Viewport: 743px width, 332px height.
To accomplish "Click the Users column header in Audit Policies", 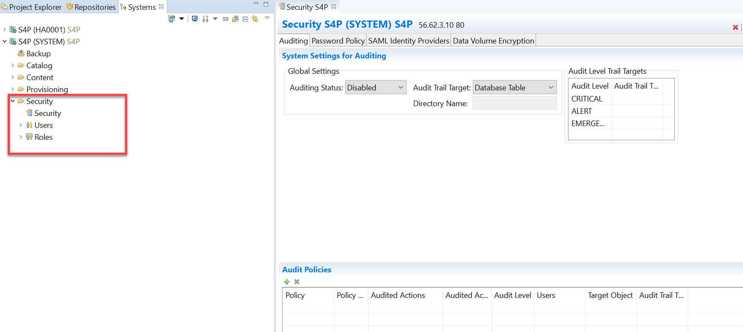I will pos(559,295).
